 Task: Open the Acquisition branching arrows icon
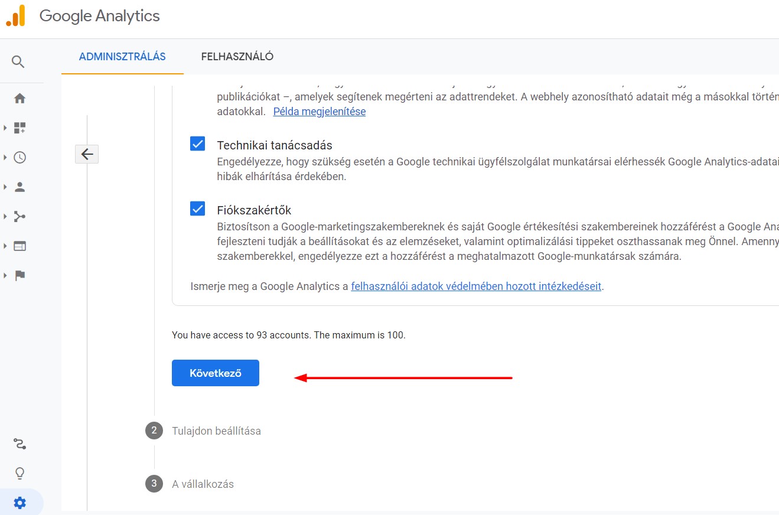pyautogui.click(x=19, y=216)
